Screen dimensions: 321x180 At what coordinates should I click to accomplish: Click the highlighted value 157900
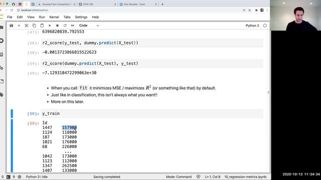(x=69, y=127)
